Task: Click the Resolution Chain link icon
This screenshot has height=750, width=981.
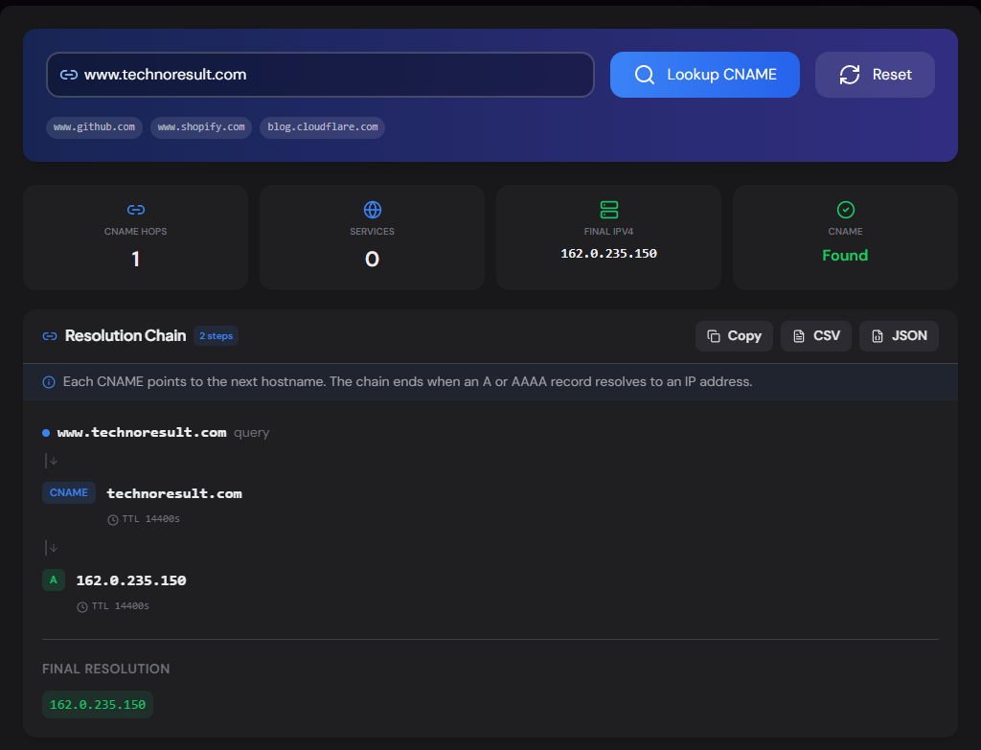Action: coord(50,336)
